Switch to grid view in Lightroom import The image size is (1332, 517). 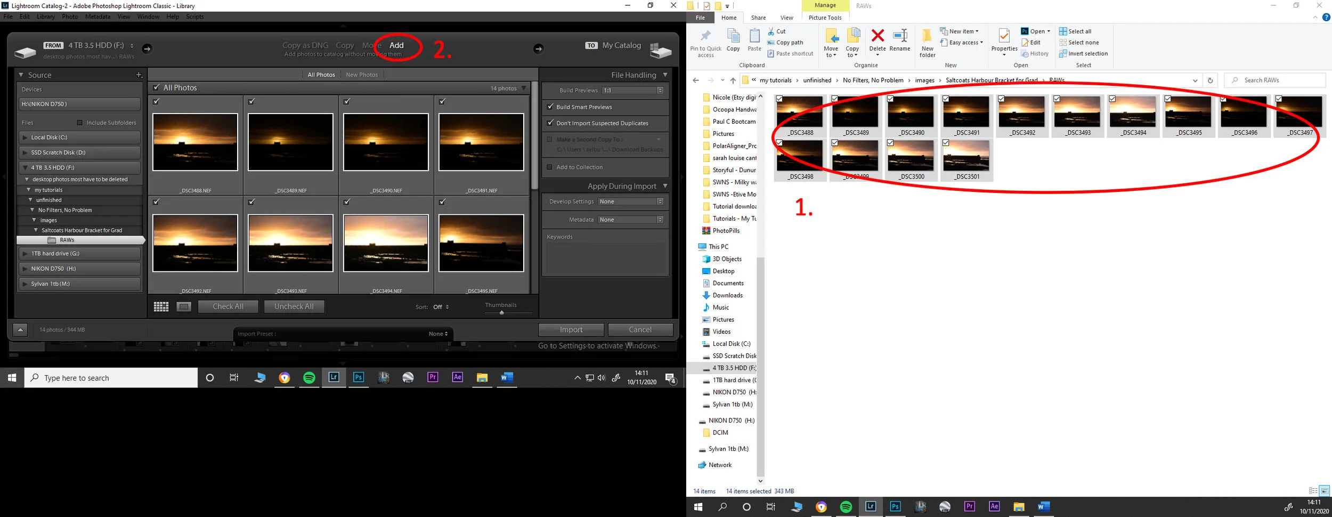tap(161, 306)
